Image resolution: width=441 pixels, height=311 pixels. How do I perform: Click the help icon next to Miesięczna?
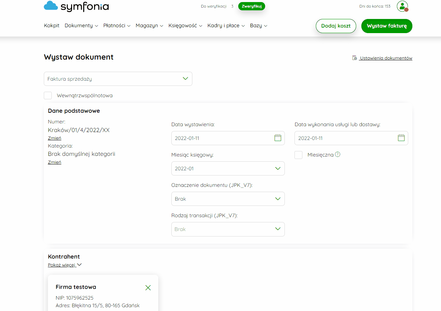[338, 154]
